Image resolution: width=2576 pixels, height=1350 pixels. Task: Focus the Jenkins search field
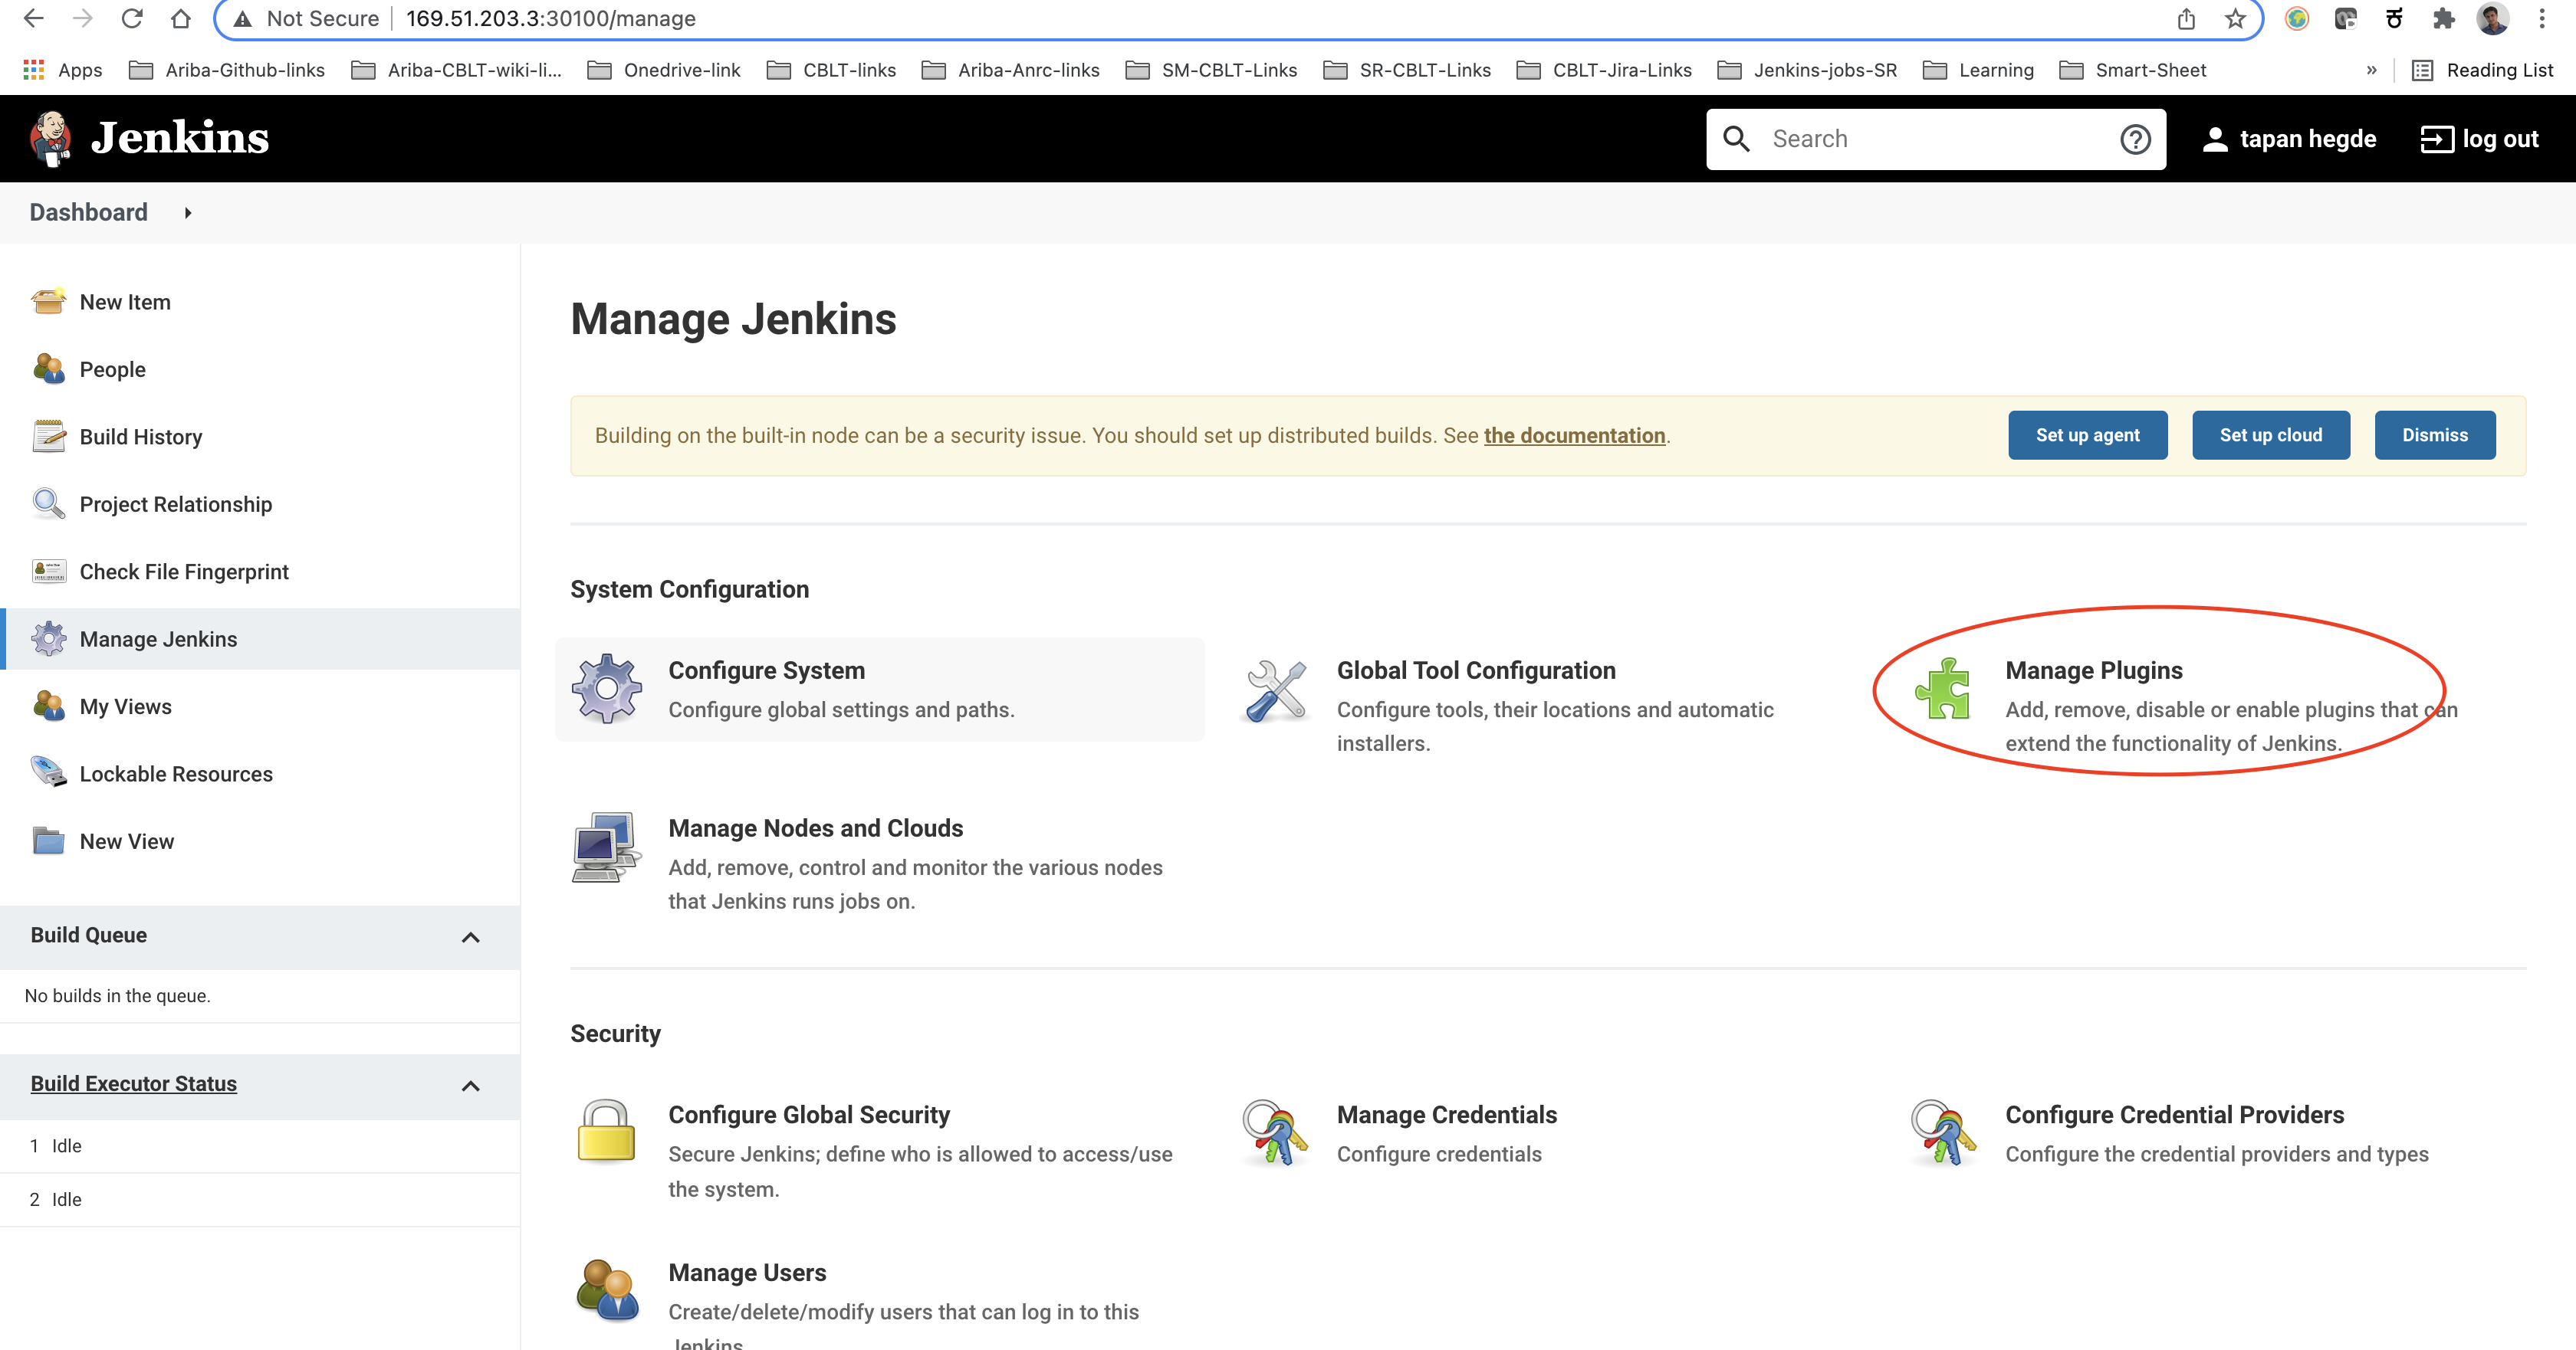1935,139
